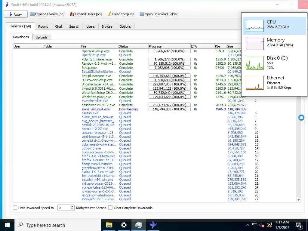The image size is (308, 231).
Task: Sort by Progress column header
Action: 169,46
